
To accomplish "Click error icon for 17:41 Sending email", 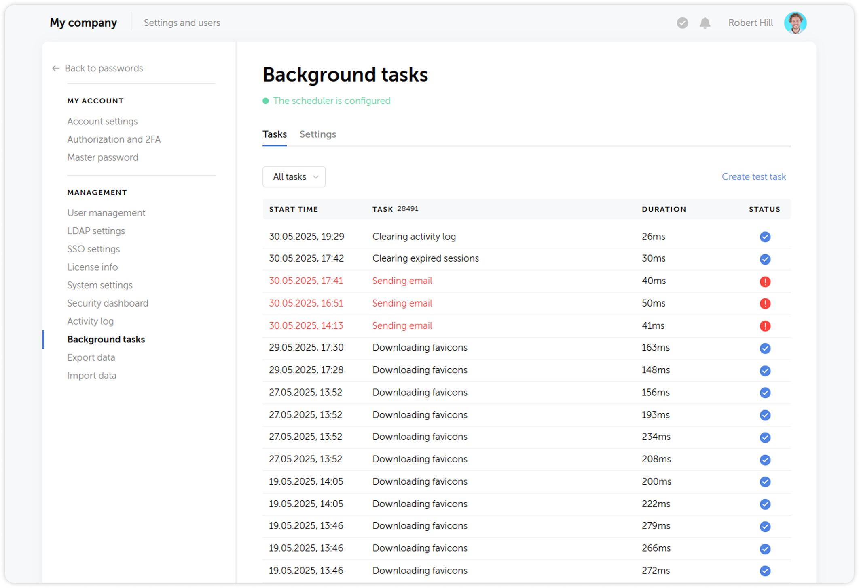I will pyautogui.click(x=765, y=281).
